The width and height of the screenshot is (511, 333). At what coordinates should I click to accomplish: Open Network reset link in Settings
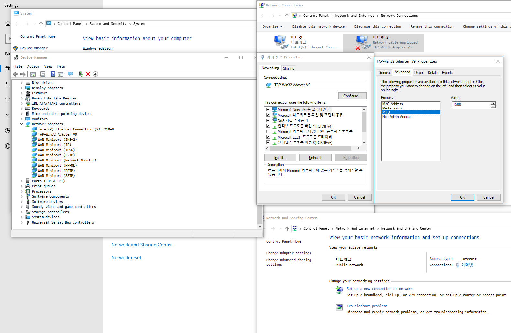[x=126, y=258]
